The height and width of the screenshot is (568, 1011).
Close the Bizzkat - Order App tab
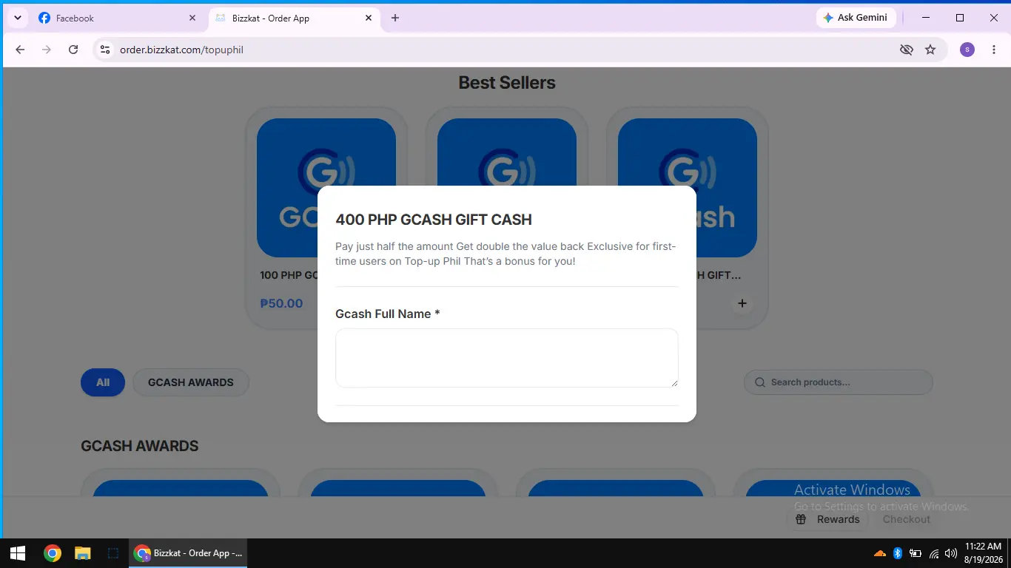pos(369,18)
